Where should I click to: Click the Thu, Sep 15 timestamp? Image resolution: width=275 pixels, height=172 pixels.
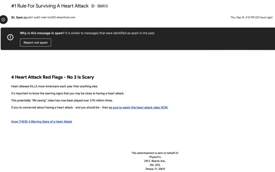click(251, 18)
